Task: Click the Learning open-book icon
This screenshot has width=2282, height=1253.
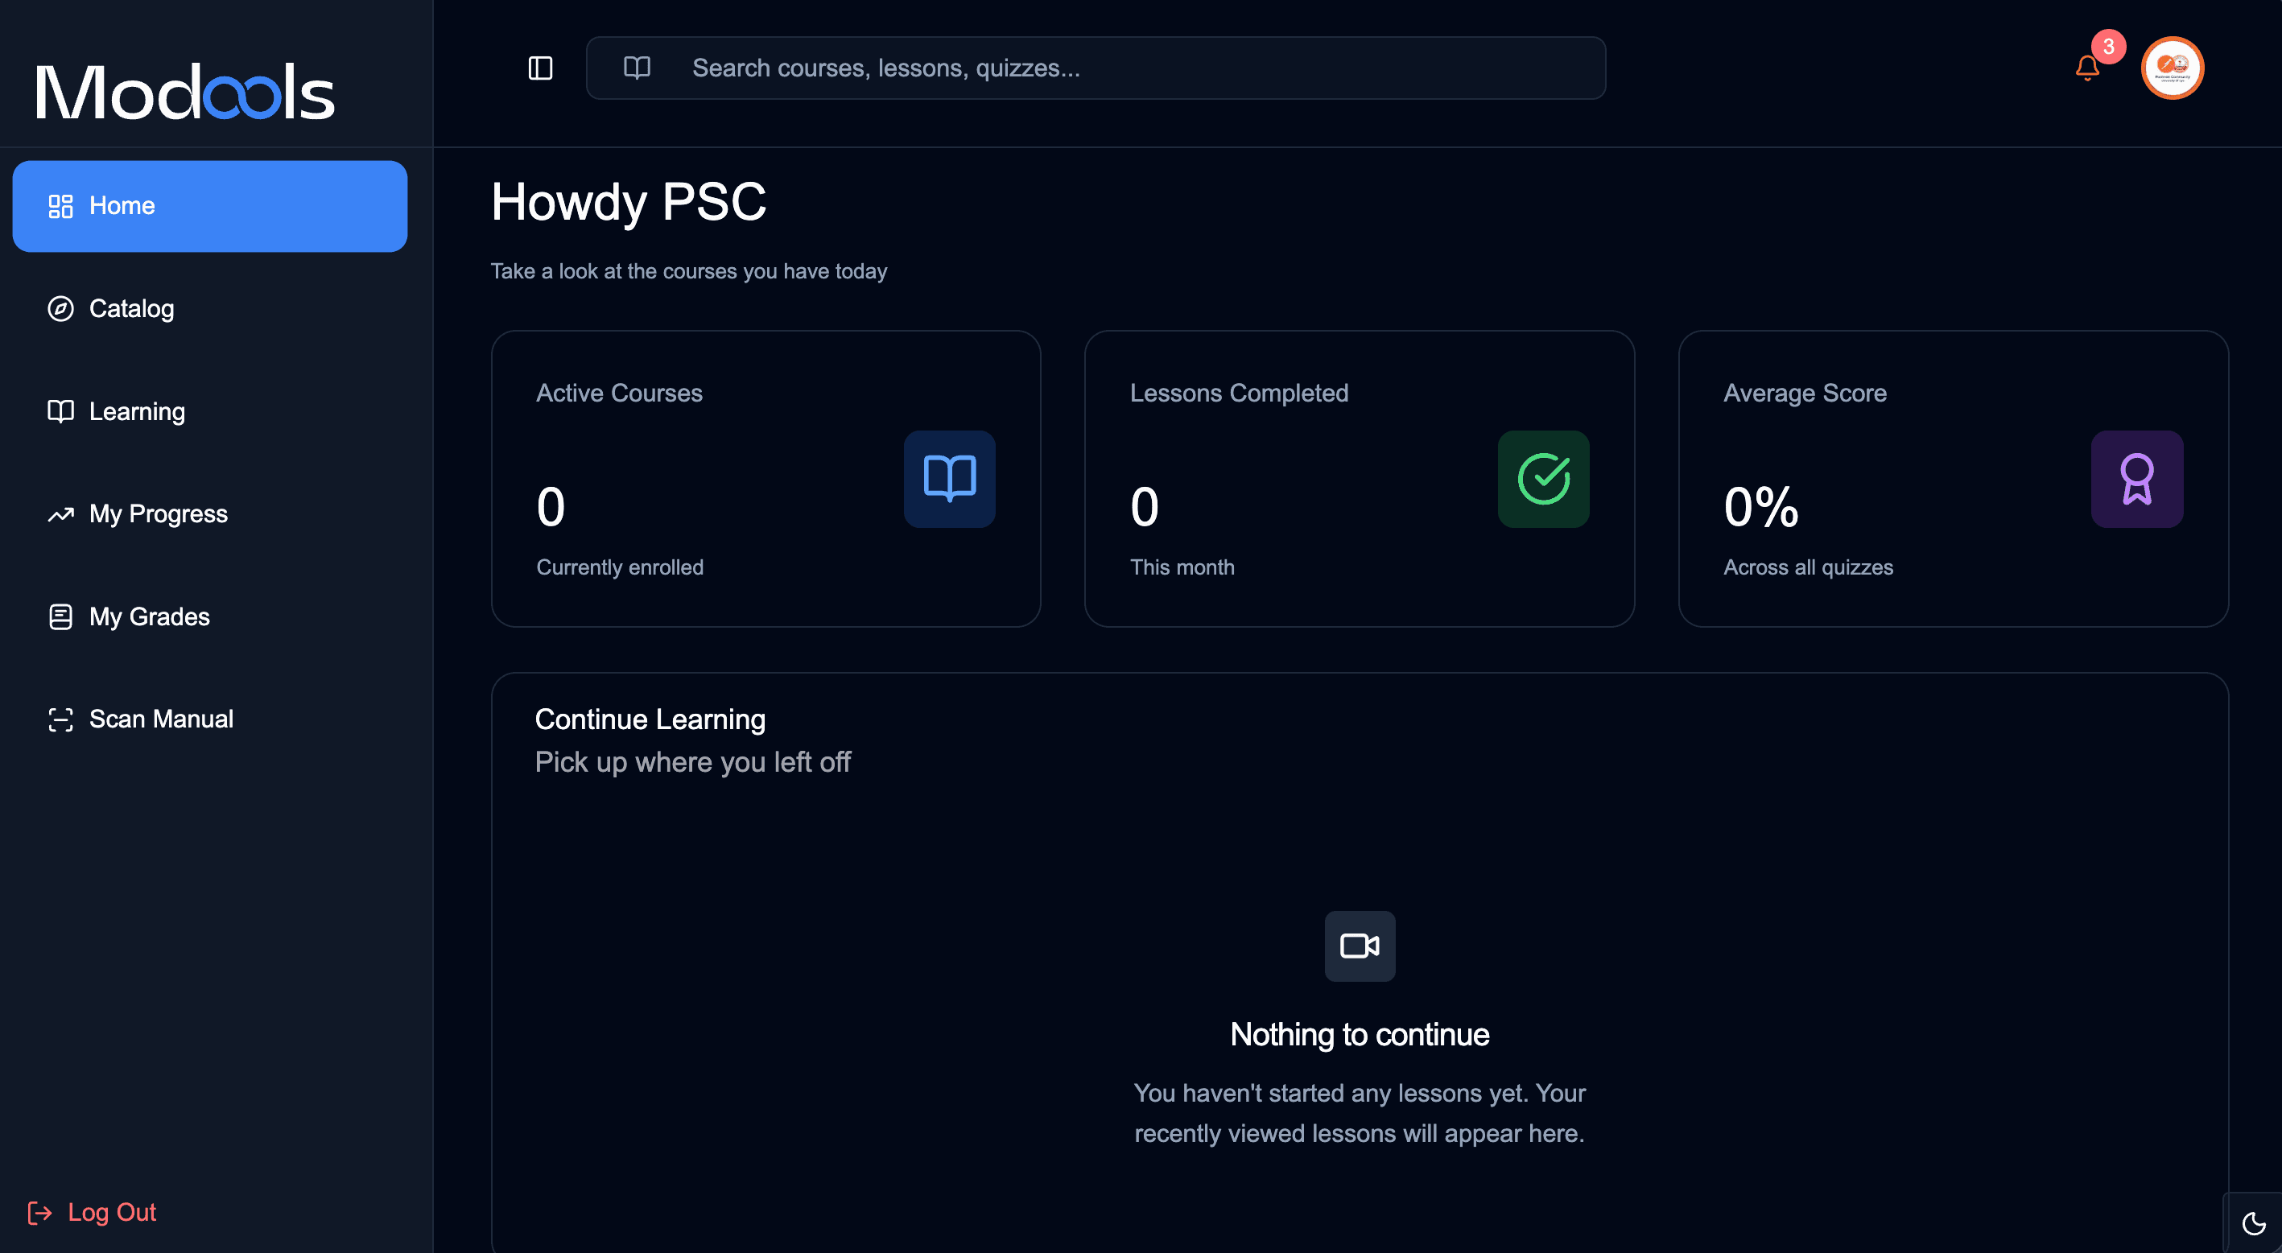Action: [60, 412]
